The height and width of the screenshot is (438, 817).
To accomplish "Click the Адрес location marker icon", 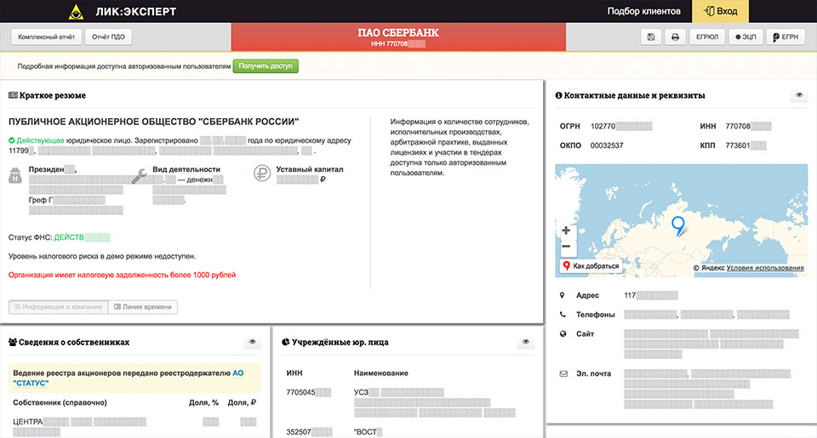I will pos(563,295).
